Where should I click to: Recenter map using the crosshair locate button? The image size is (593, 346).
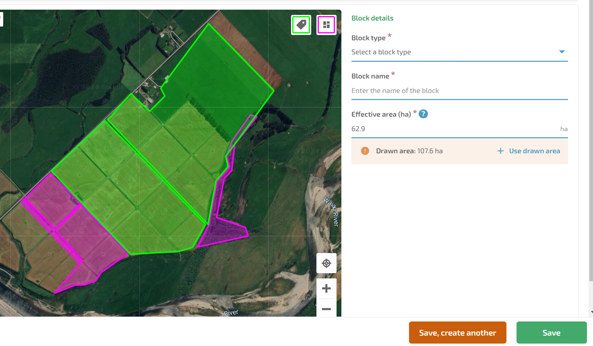click(x=326, y=263)
